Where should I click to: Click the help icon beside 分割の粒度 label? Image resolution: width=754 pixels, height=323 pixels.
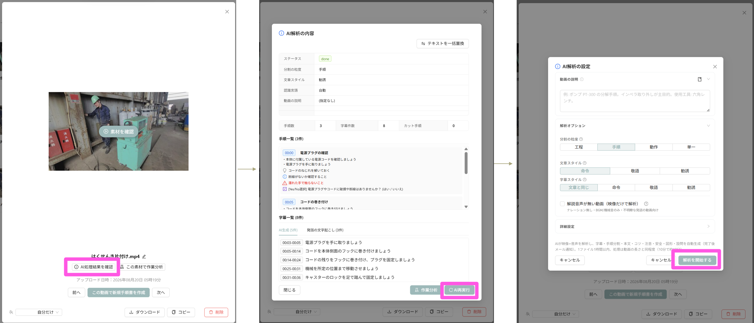[581, 139]
